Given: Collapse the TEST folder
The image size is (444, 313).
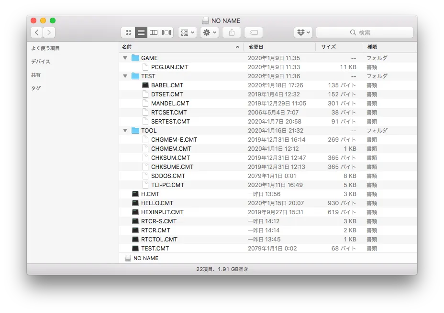Looking at the screenshot, I should tap(125, 76).
